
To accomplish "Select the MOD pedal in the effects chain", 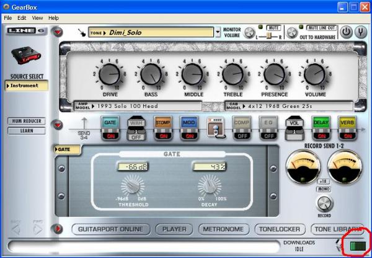I will (x=189, y=123).
